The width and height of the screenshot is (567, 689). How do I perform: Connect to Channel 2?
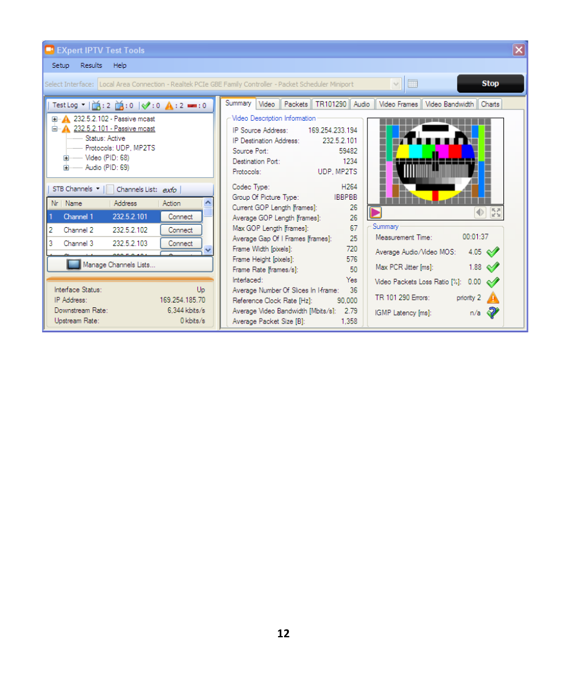(181, 230)
